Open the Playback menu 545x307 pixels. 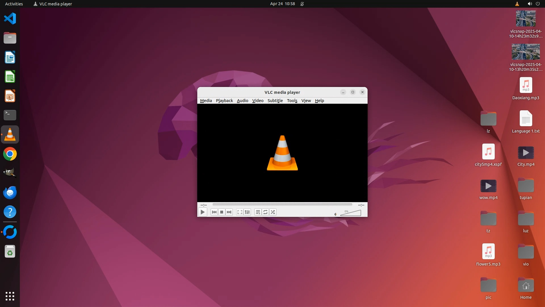(224, 101)
